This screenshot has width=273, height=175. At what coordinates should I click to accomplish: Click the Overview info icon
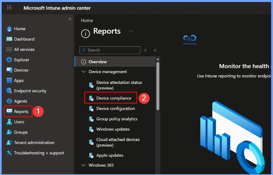click(x=84, y=62)
